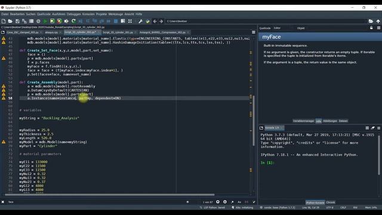Open the Konsolen menu

88,14
